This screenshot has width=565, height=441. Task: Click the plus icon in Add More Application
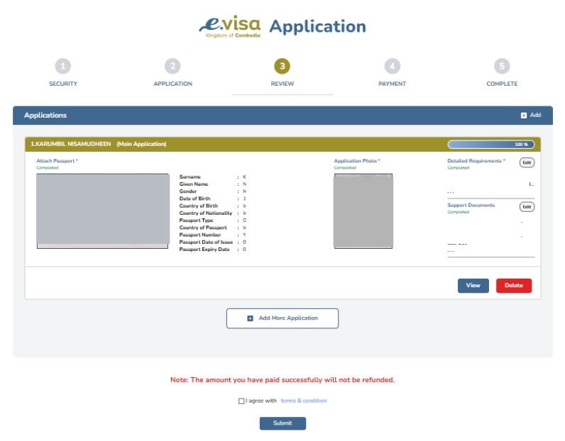tap(250, 318)
